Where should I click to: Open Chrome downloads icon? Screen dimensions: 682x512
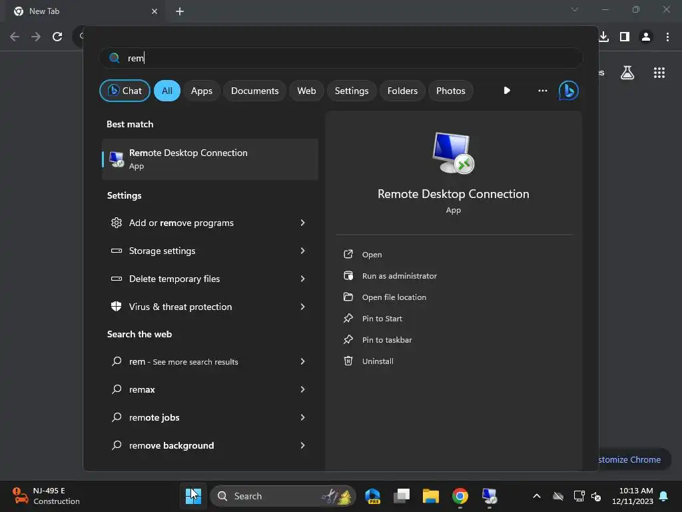603,37
